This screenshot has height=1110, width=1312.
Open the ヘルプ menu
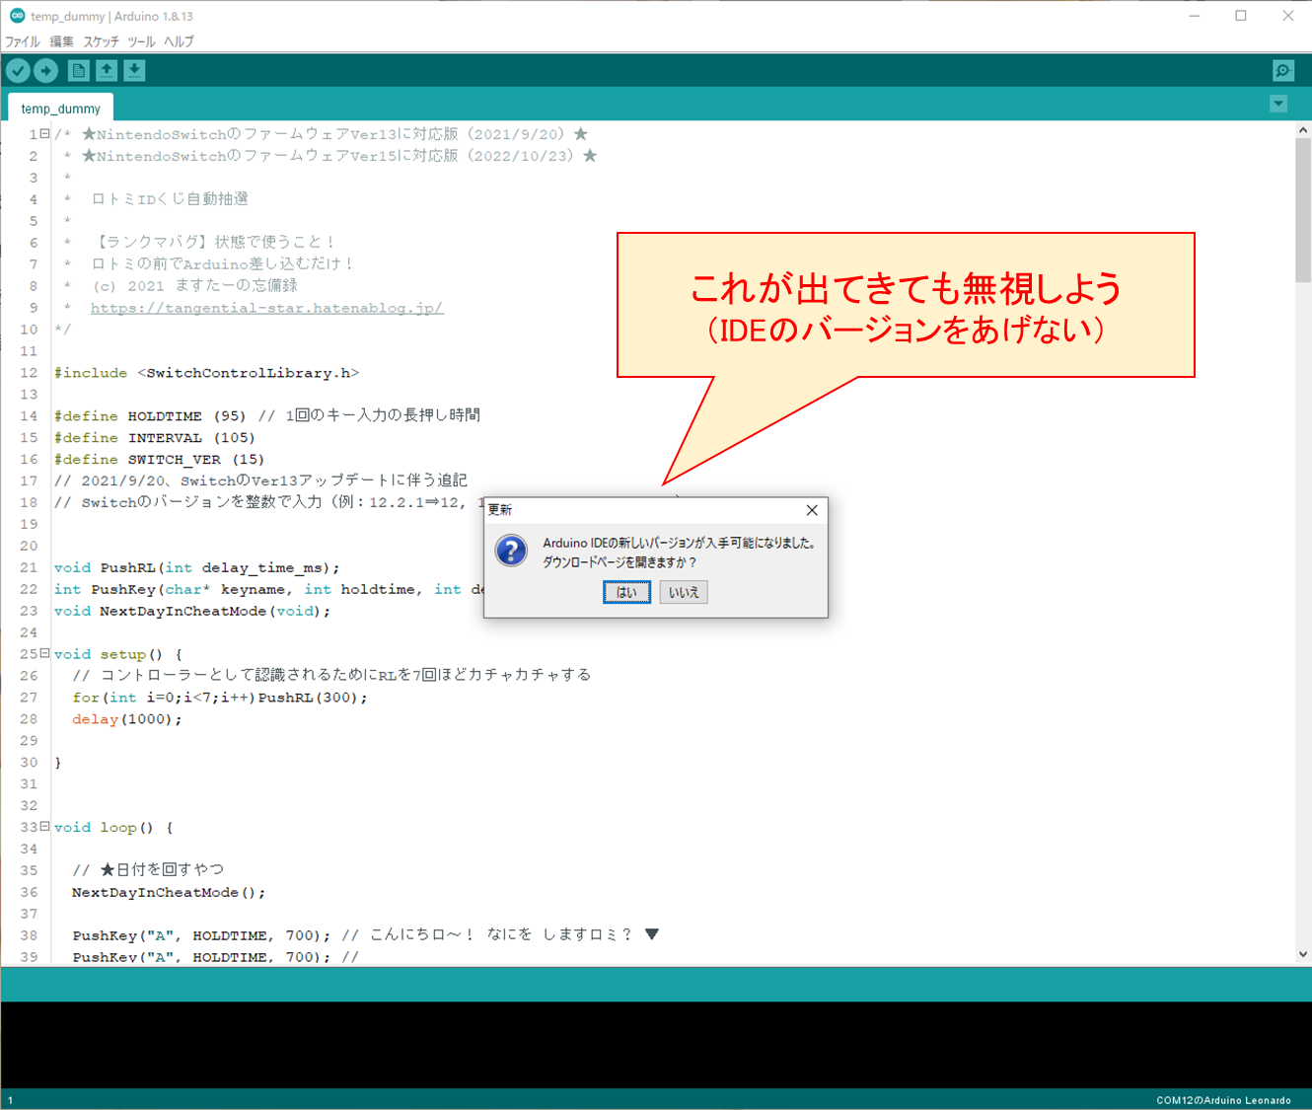[179, 41]
